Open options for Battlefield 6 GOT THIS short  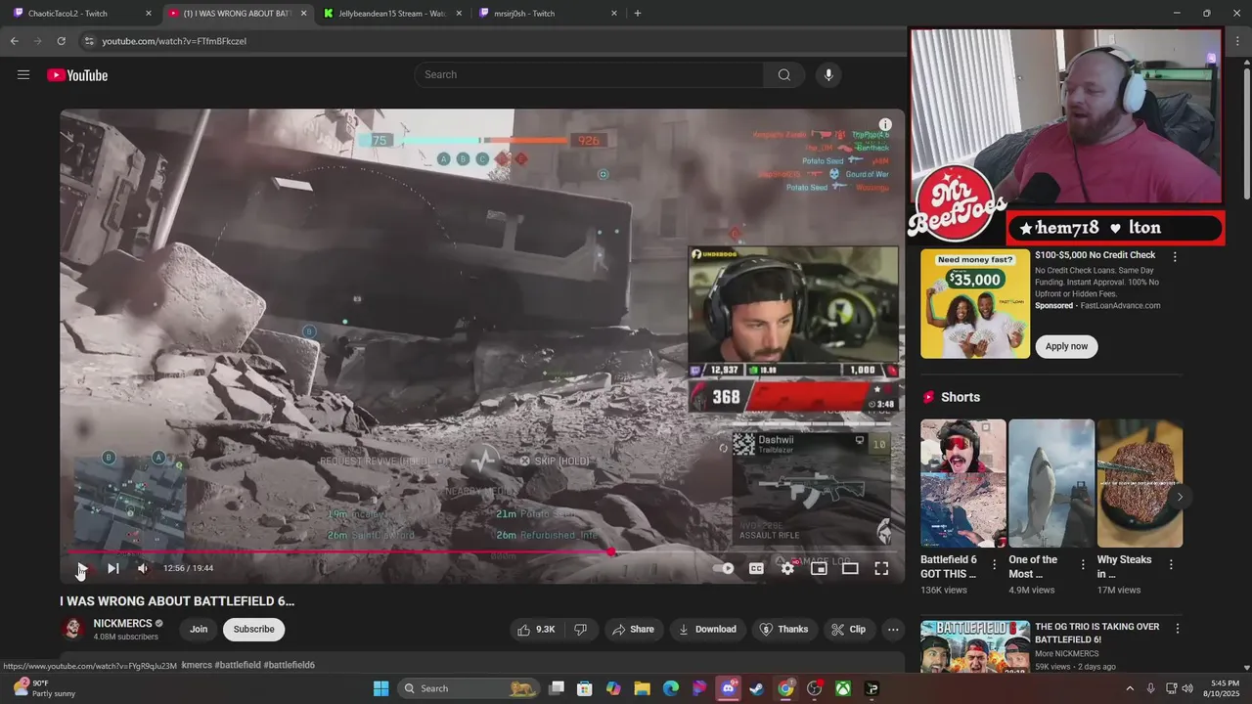point(995,564)
